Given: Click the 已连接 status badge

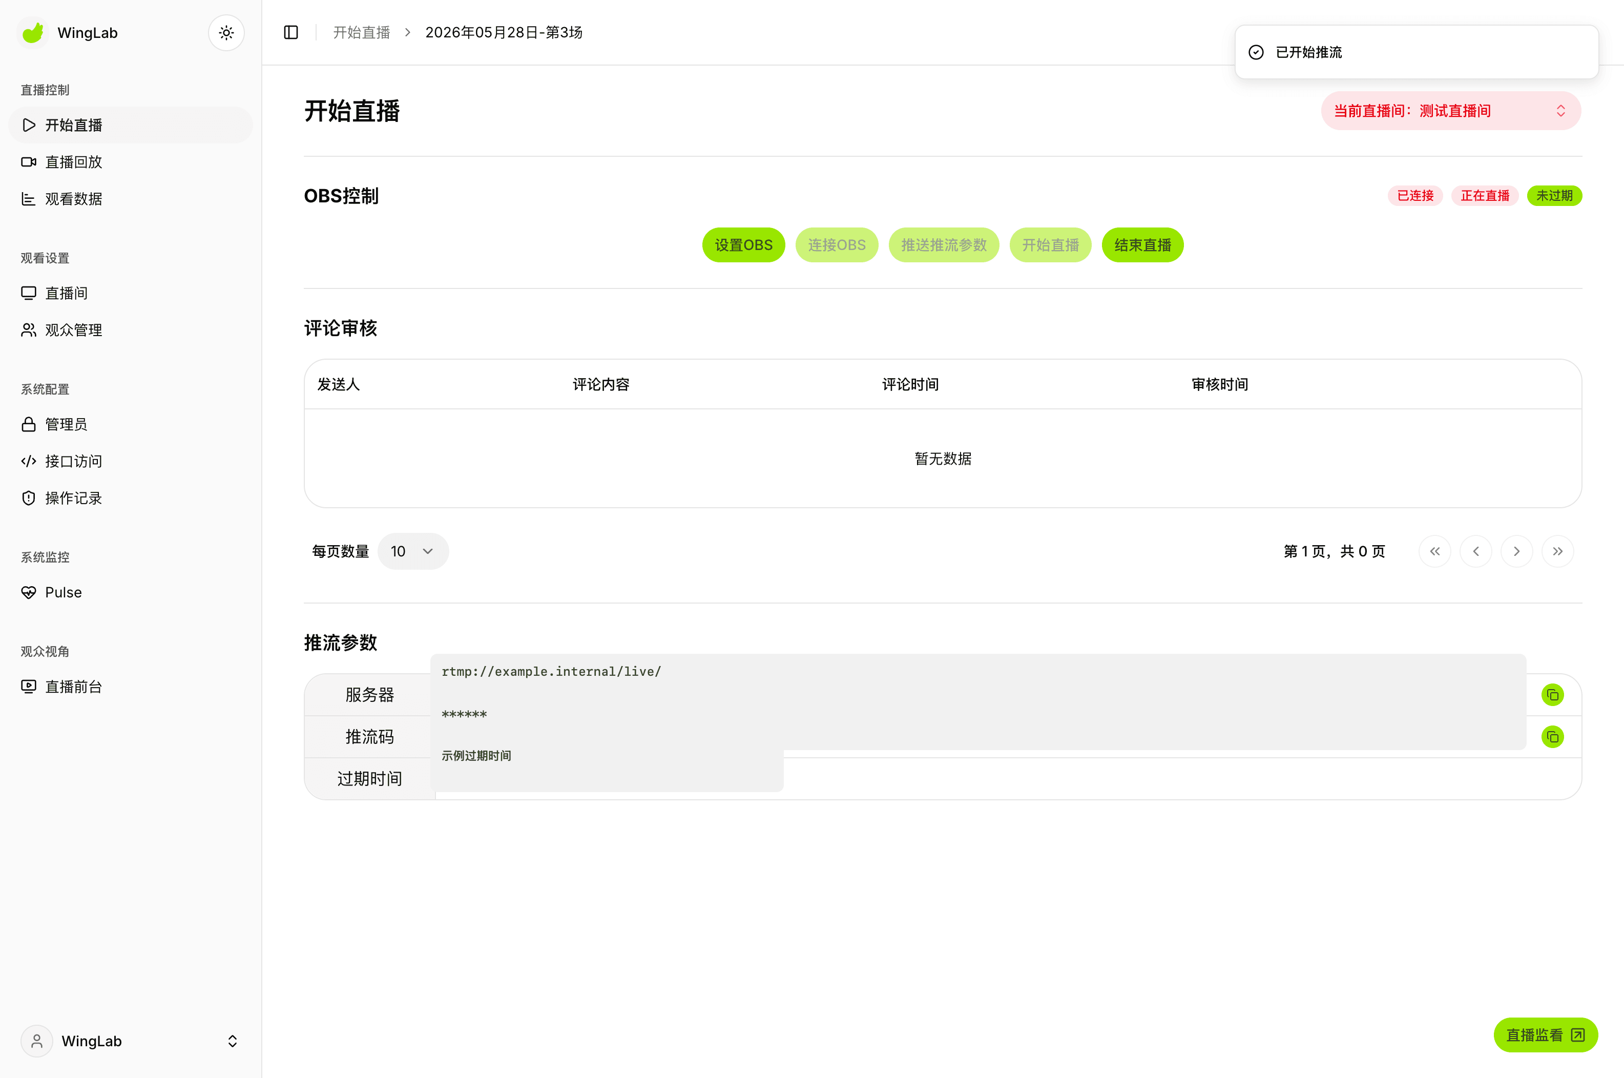Looking at the screenshot, I should tap(1415, 195).
